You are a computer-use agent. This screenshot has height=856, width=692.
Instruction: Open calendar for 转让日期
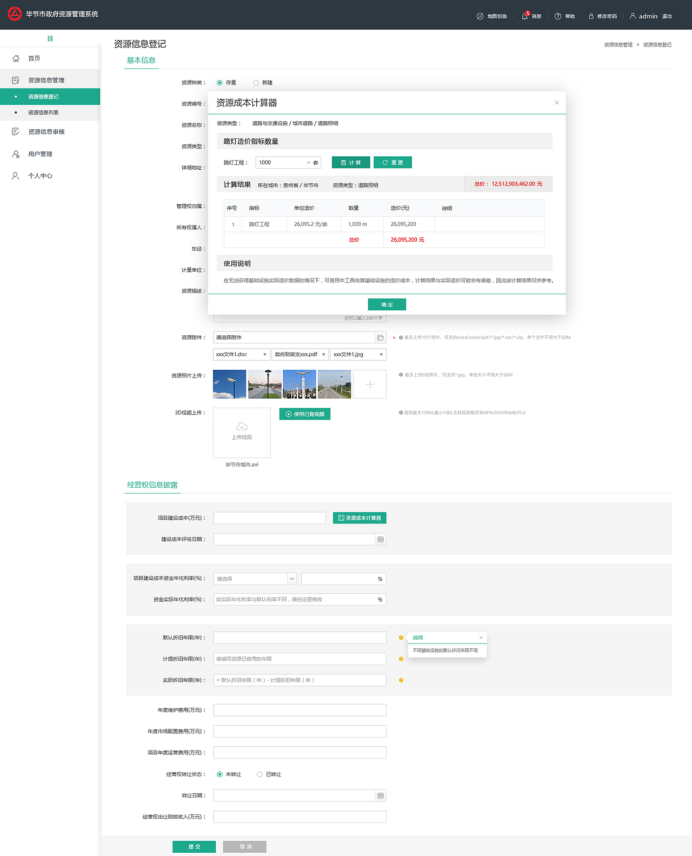[x=381, y=795]
